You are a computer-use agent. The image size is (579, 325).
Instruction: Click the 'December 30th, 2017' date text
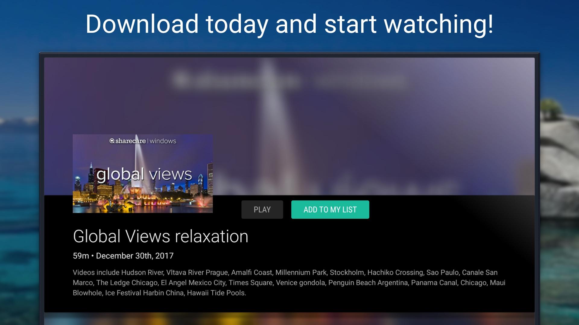click(x=134, y=256)
